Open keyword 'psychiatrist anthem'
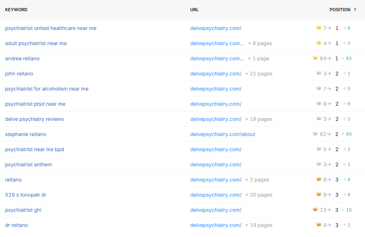This screenshot has width=365, height=237. point(29,164)
